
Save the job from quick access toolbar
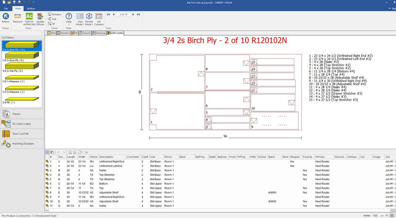(x=14, y=2)
